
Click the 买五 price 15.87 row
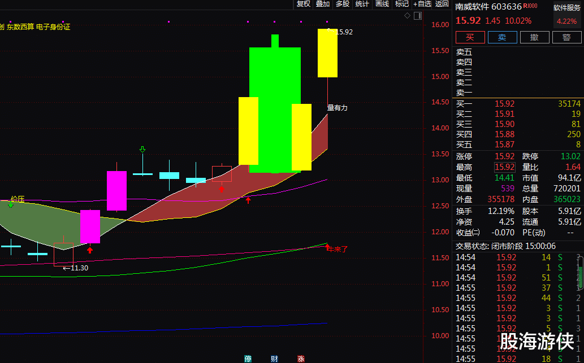tap(518, 144)
